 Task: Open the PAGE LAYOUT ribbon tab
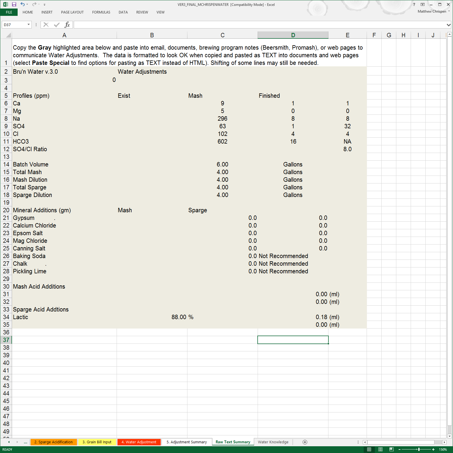coord(72,12)
